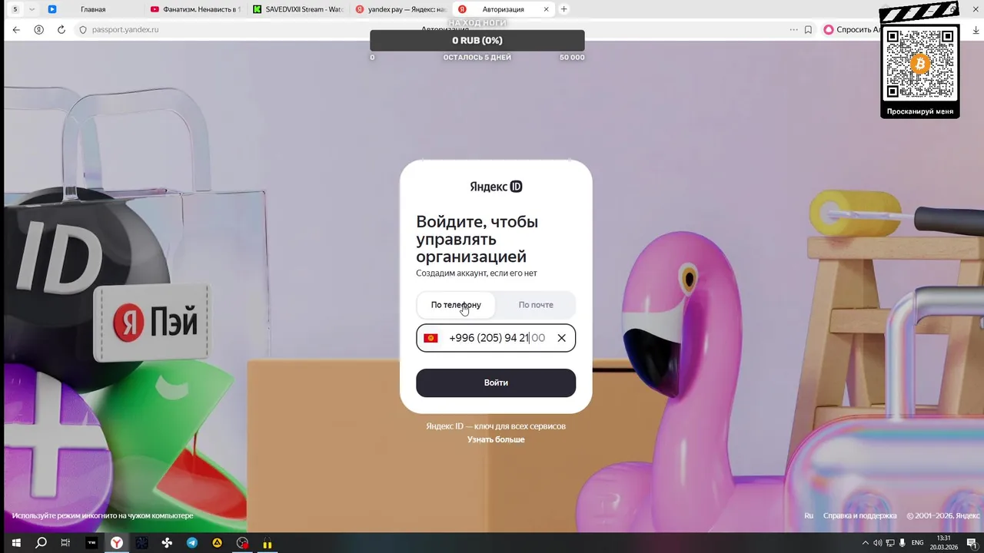The height and width of the screenshot is (553, 984).
Task: Open a new tab with the plus button
Action: pyautogui.click(x=563, y=9)
